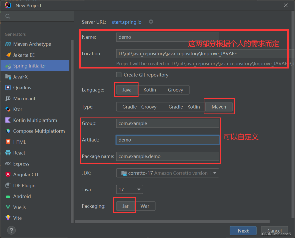
Task: Click the Spring Initializr leaf icon
Action: (8, 66)
